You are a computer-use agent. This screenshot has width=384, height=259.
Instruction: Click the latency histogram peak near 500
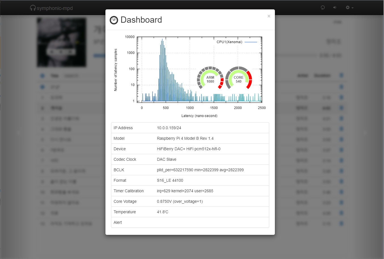point(162,70)
